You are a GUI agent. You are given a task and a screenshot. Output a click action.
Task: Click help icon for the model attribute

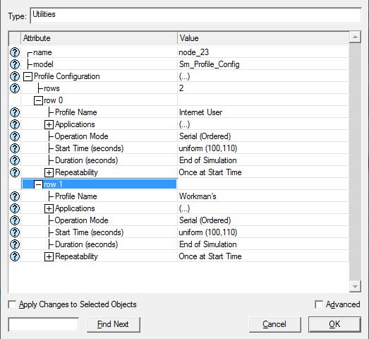[15, 64]
